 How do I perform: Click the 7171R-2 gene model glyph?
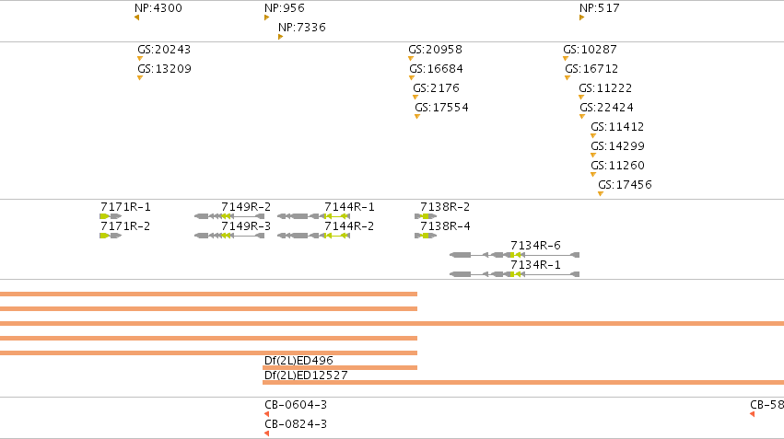[x=111, y=236]
